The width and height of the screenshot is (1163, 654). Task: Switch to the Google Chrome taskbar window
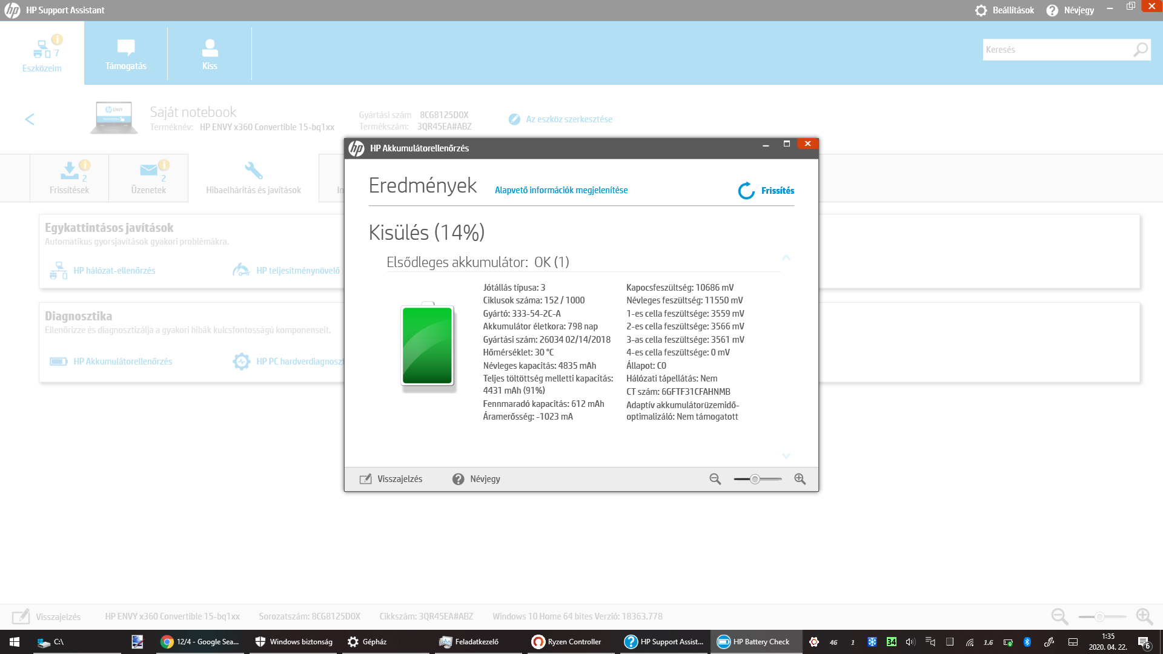(200, 642)
